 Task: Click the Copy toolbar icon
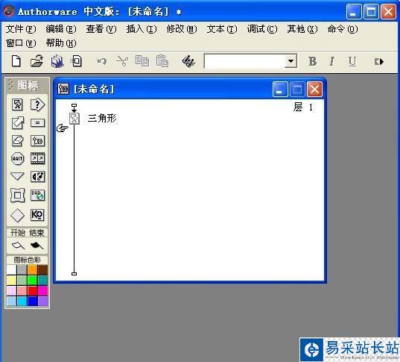click(142, 61)
